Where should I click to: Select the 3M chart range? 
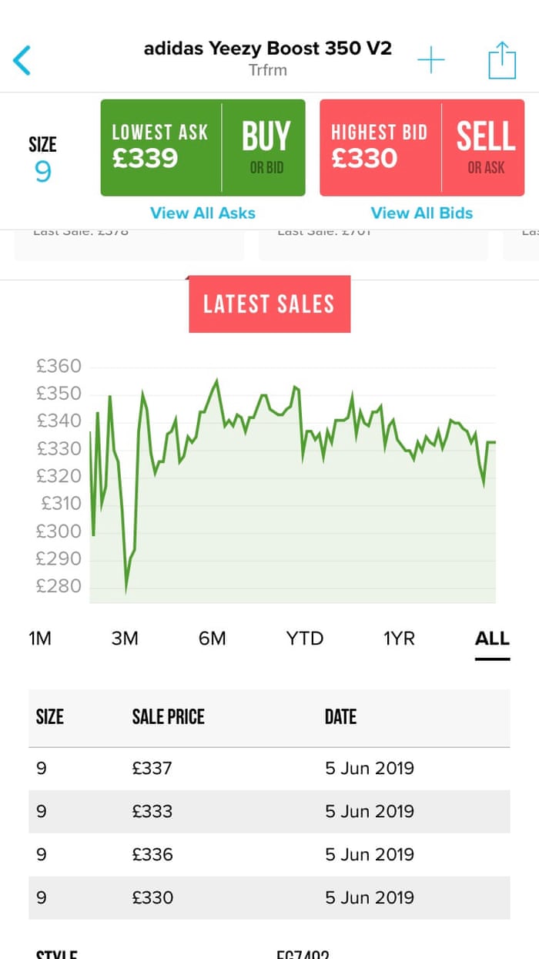pos(125,639)
